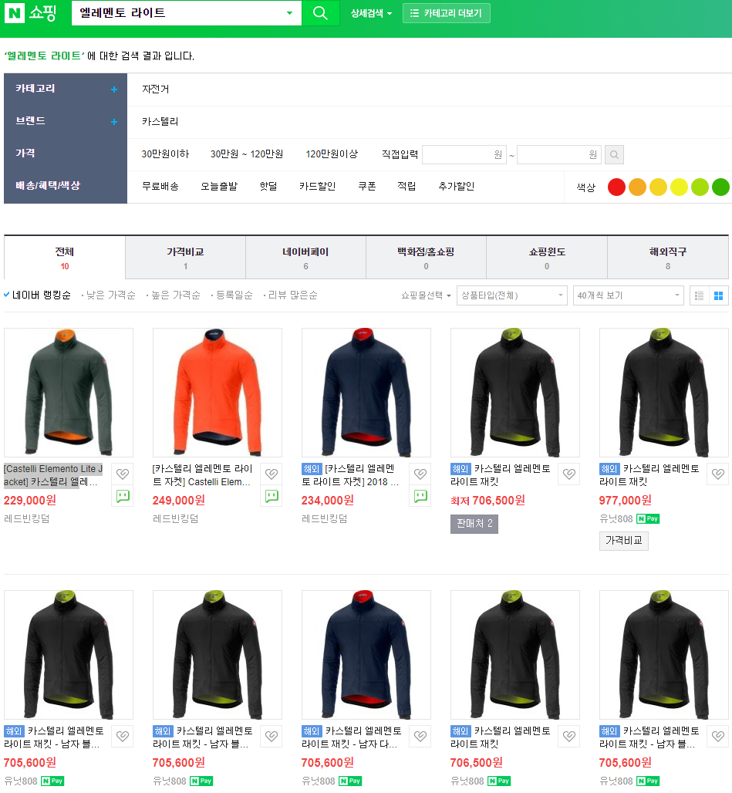The width and height of the screenshot is (732, 793).
Task: Click the 자전거 category link
Action: tap(155, 89)
